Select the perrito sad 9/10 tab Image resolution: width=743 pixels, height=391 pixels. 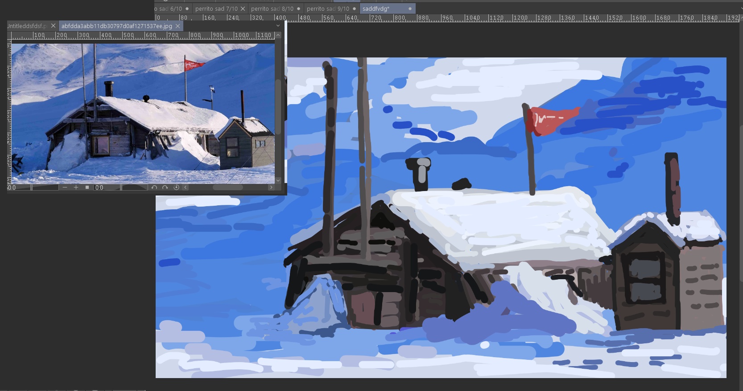(331, 8)
